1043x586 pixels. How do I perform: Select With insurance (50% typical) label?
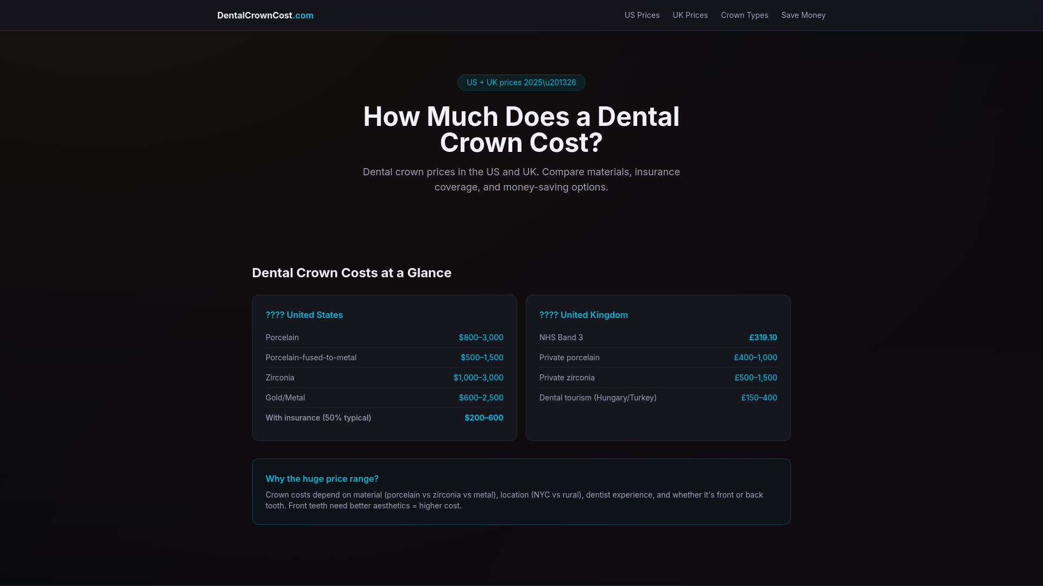pyautogui.click(x=318, y=418)
